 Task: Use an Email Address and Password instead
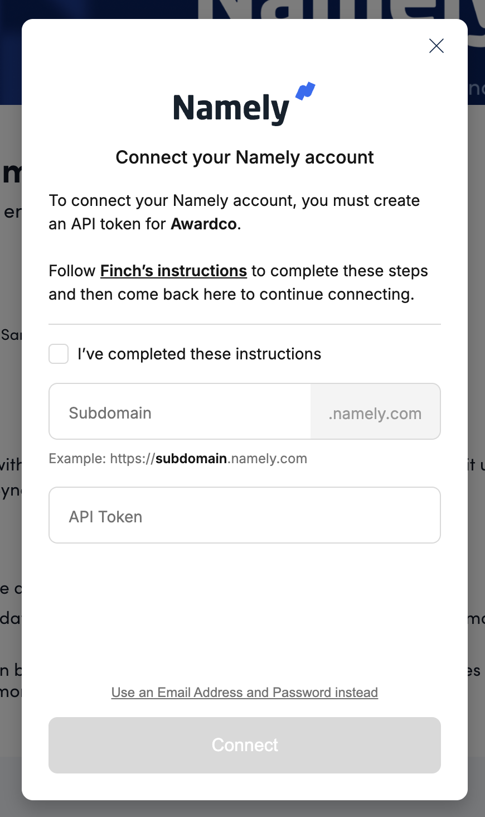[x=245, y=693]
